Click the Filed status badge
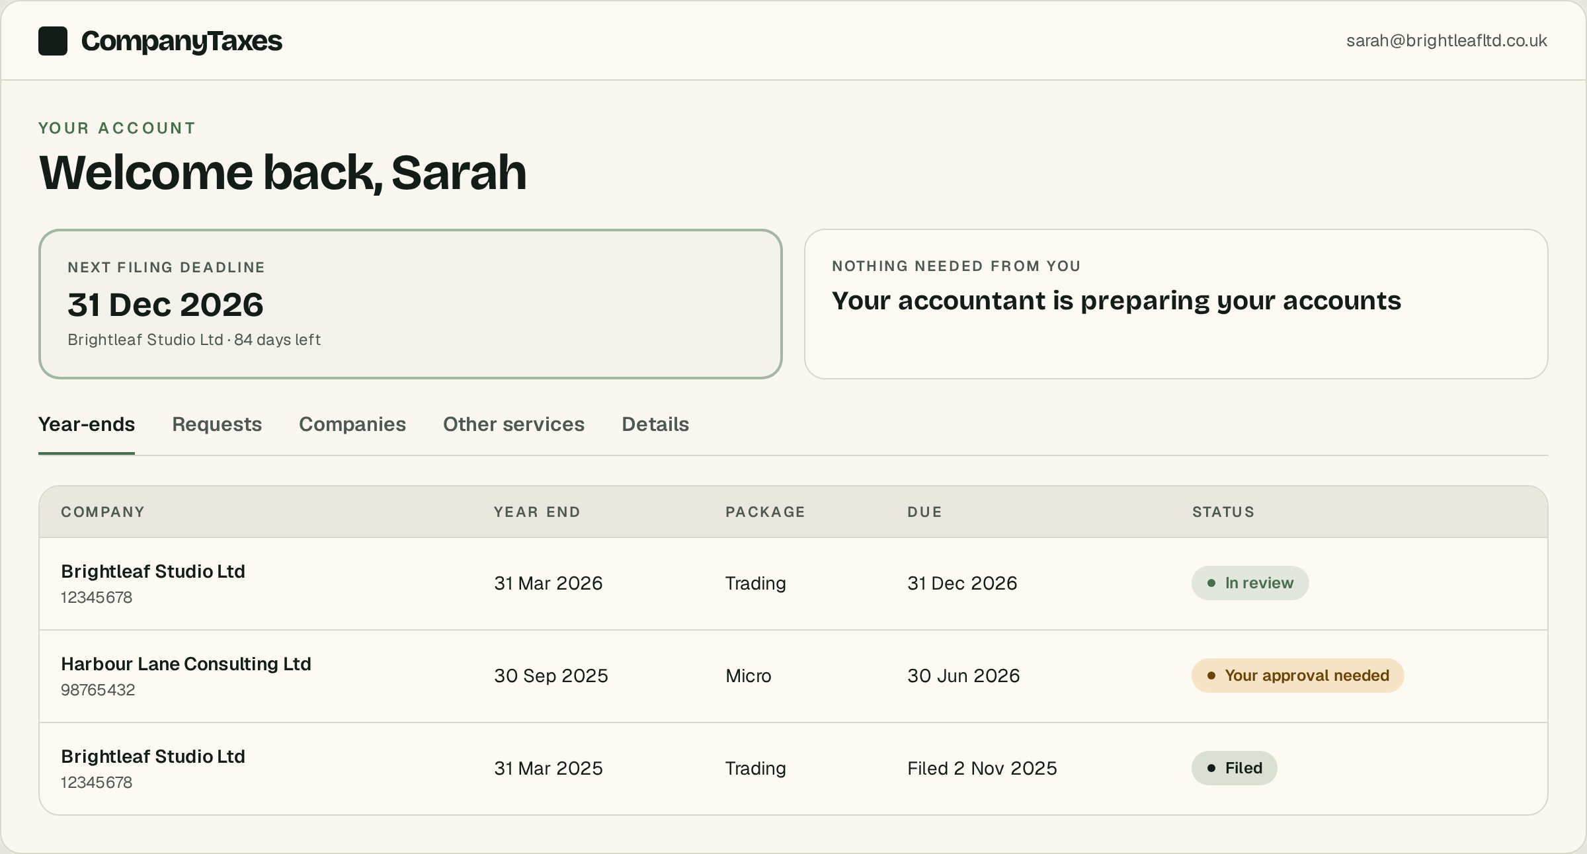Image resolution: width=1587 pixels, height=854 pixels. 1234,768
